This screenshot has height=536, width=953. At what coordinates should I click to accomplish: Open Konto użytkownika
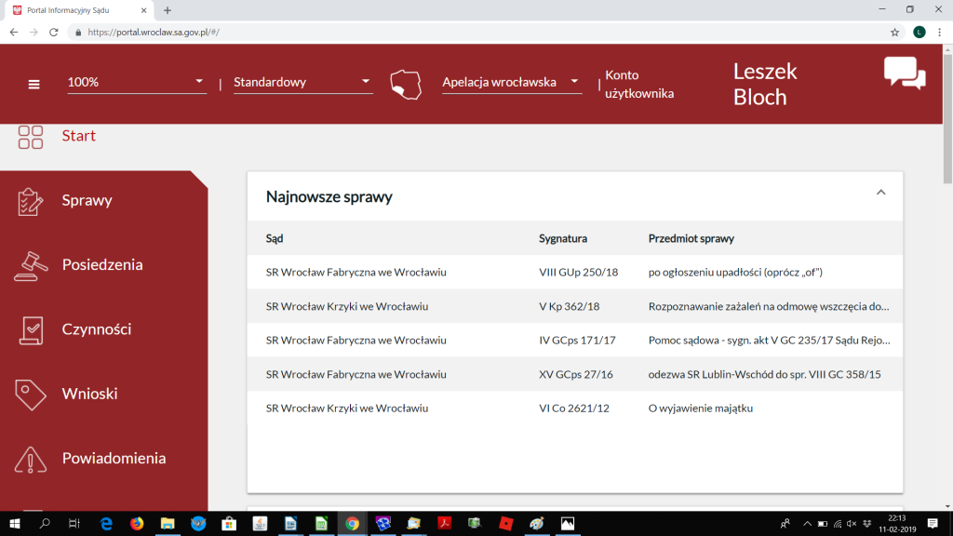pos(639,84)
